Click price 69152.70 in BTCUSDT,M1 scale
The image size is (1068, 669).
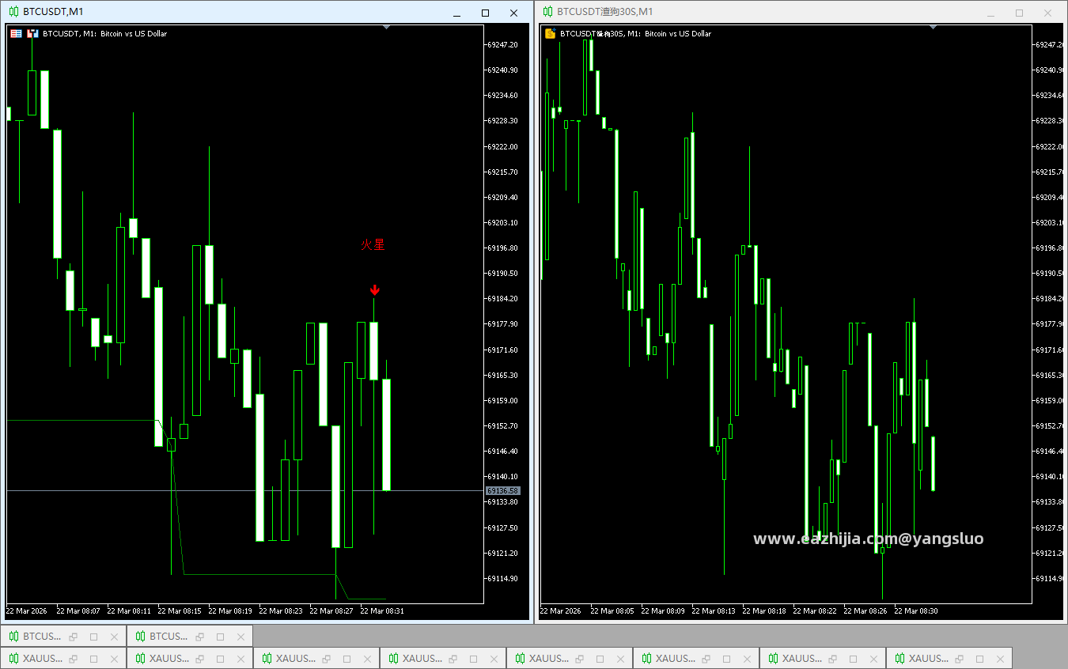click(504, 425)
